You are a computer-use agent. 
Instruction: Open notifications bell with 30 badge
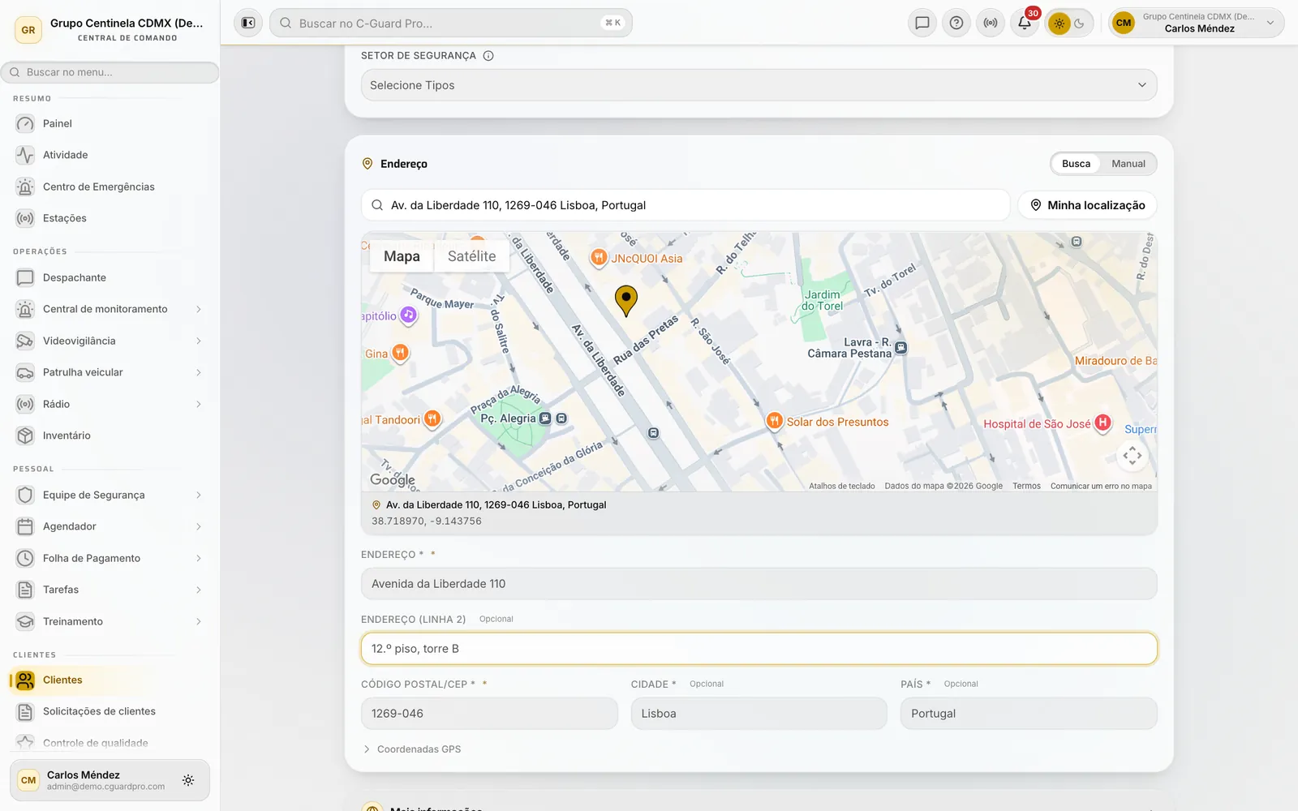pyautogui.click(x=1025, y=23)
